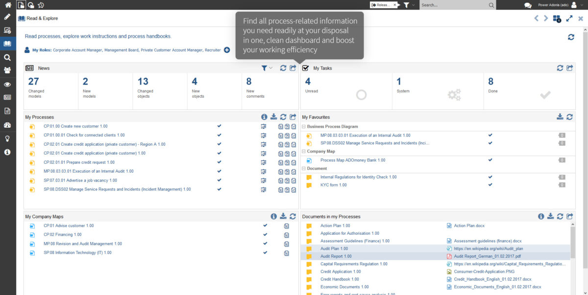Open graphical viewer for CP.01.00 Create new customer
588x295 pixels.
pos(264,126)
